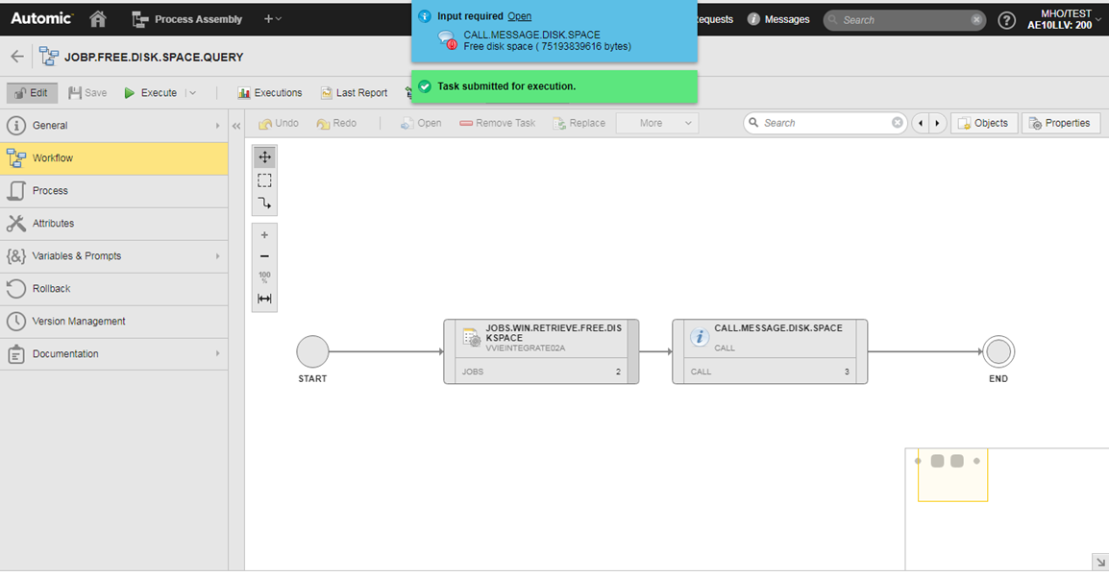The height and width of the screenshot is (576, 1109).
Task: Toggle the Edit mode button
Action: (32, 93)
